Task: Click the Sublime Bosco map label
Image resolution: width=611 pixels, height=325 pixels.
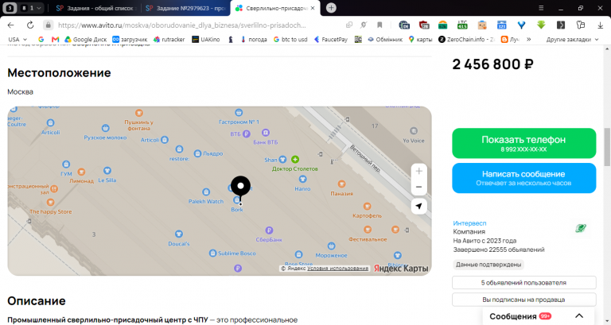Action: [x=236, y=253]
